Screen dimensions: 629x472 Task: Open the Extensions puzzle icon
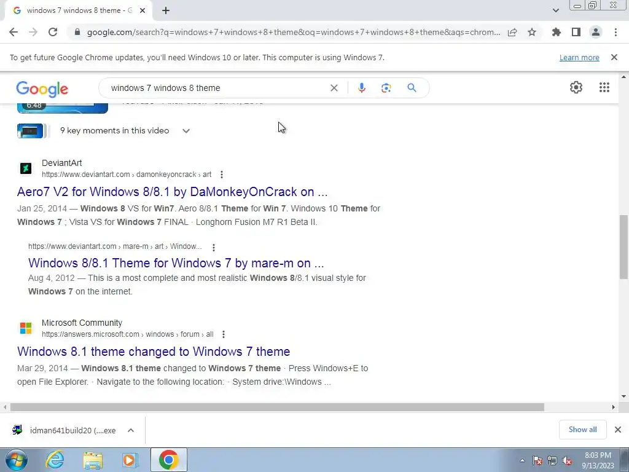click(x=556, y=32)
